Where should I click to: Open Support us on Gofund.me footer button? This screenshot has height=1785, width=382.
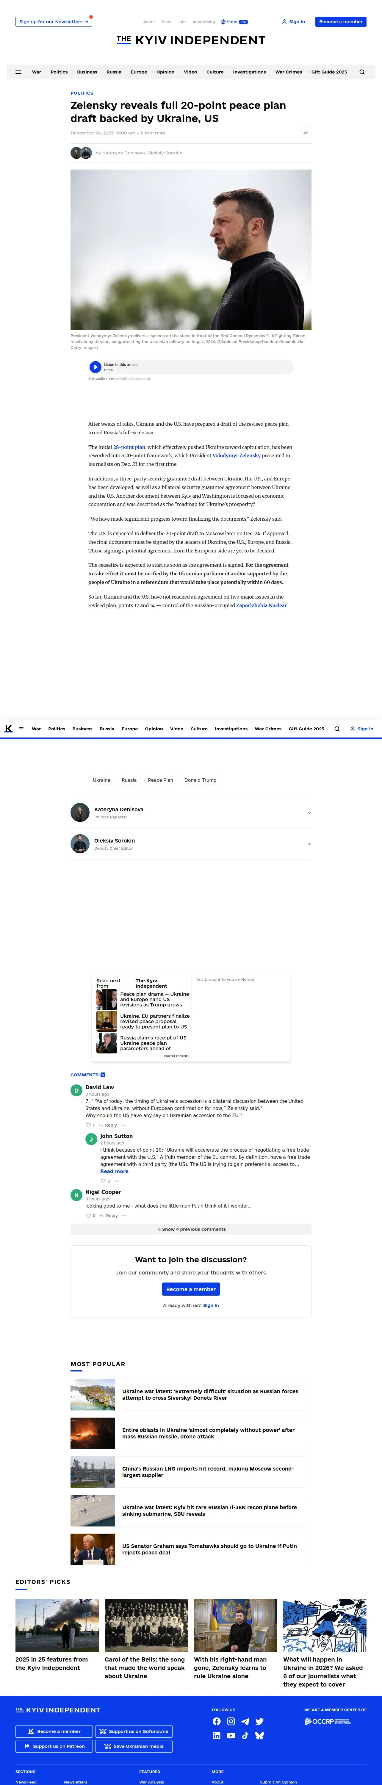coord(134,1731)
